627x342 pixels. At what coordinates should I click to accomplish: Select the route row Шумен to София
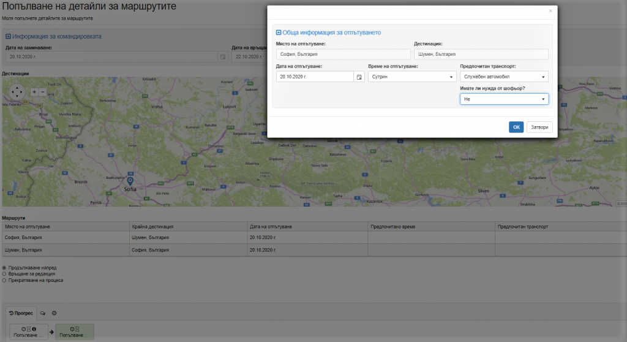click(x=314, y=250)
